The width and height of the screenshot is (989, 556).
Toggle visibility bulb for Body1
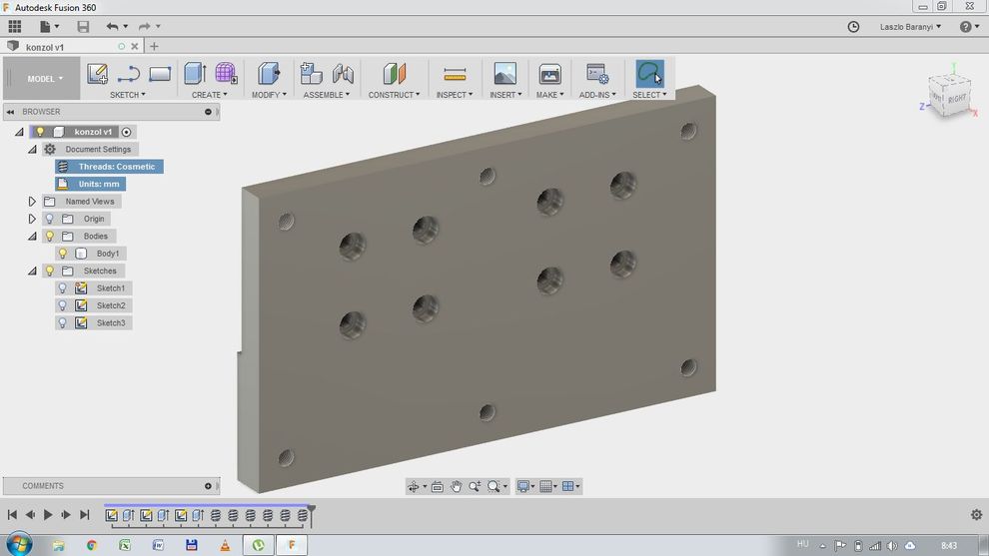click(x=63, y=254)
